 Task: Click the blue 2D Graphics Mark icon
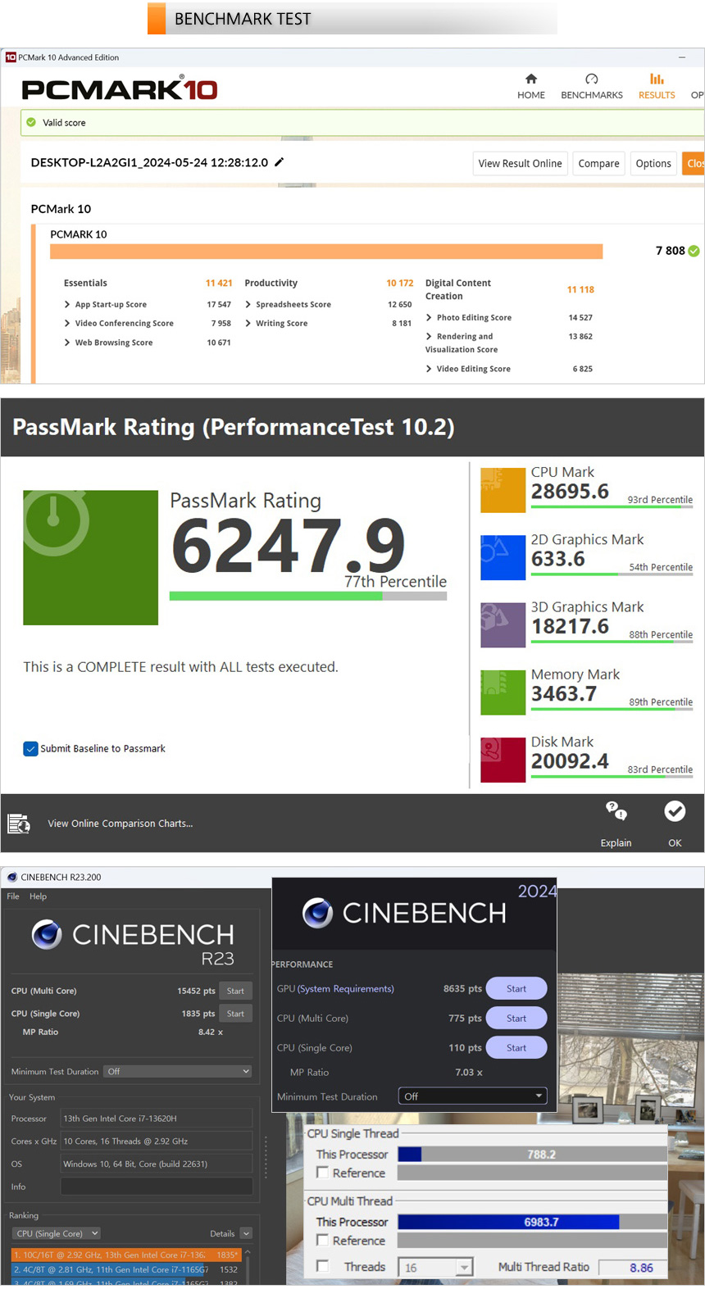503,557
